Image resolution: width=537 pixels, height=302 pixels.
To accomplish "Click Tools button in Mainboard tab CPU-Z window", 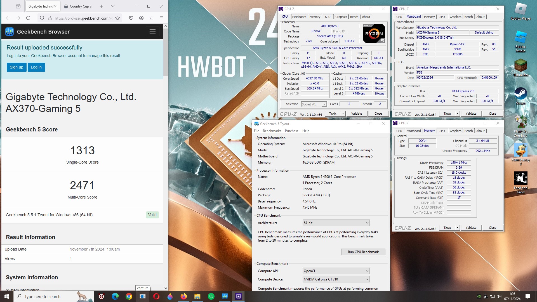I will point(447,114).
